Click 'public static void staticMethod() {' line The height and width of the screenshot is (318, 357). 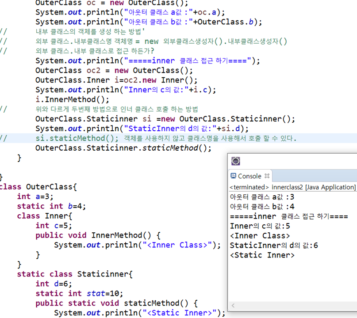(x=117, y=303)
